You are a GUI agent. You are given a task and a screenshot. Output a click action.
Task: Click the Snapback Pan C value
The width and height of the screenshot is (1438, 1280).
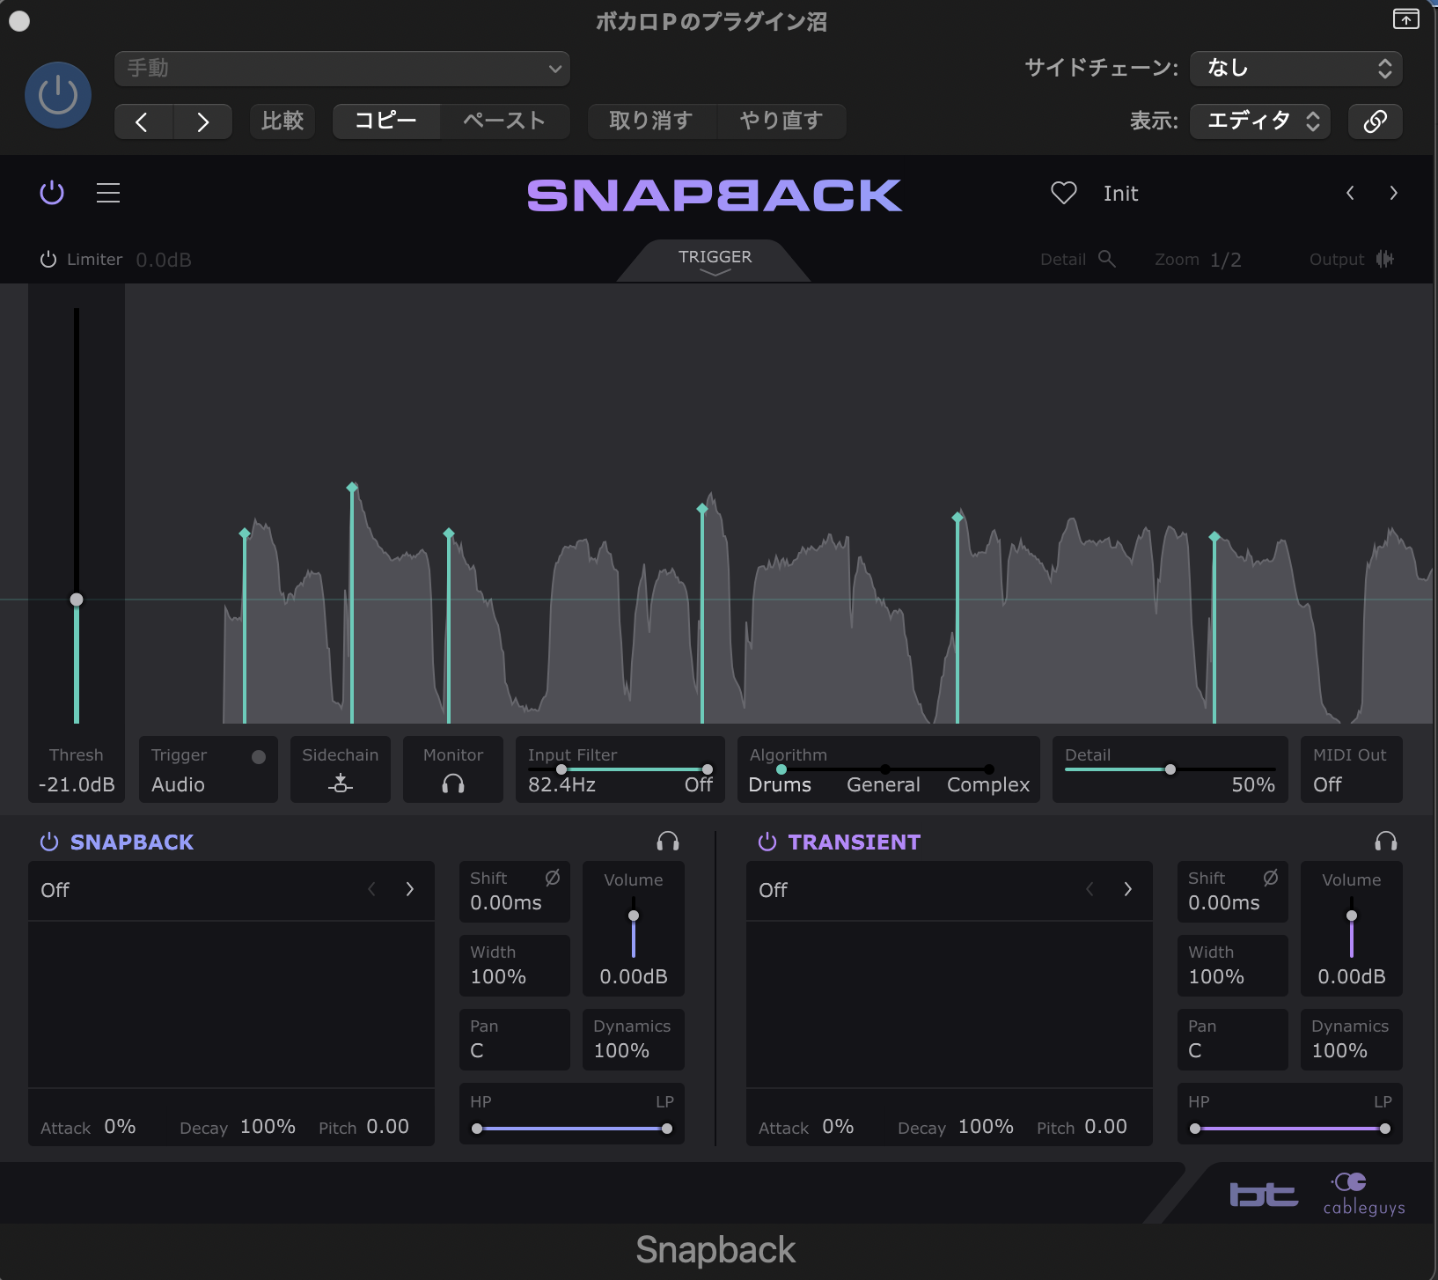tap(477, 1050)
